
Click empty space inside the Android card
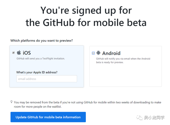(125, 76)
